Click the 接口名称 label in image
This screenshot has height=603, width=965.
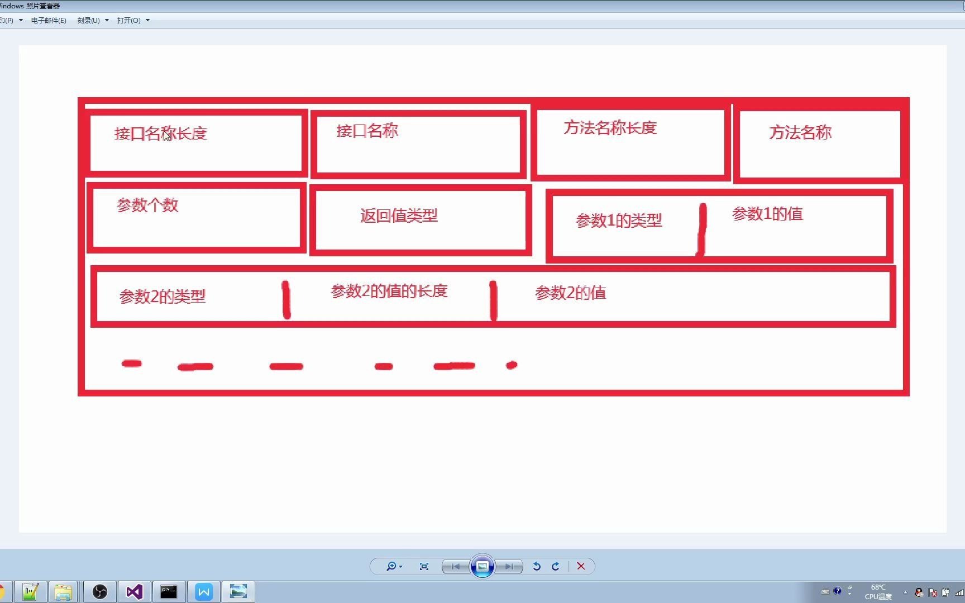pyautogui.click(x=367, y=131)
